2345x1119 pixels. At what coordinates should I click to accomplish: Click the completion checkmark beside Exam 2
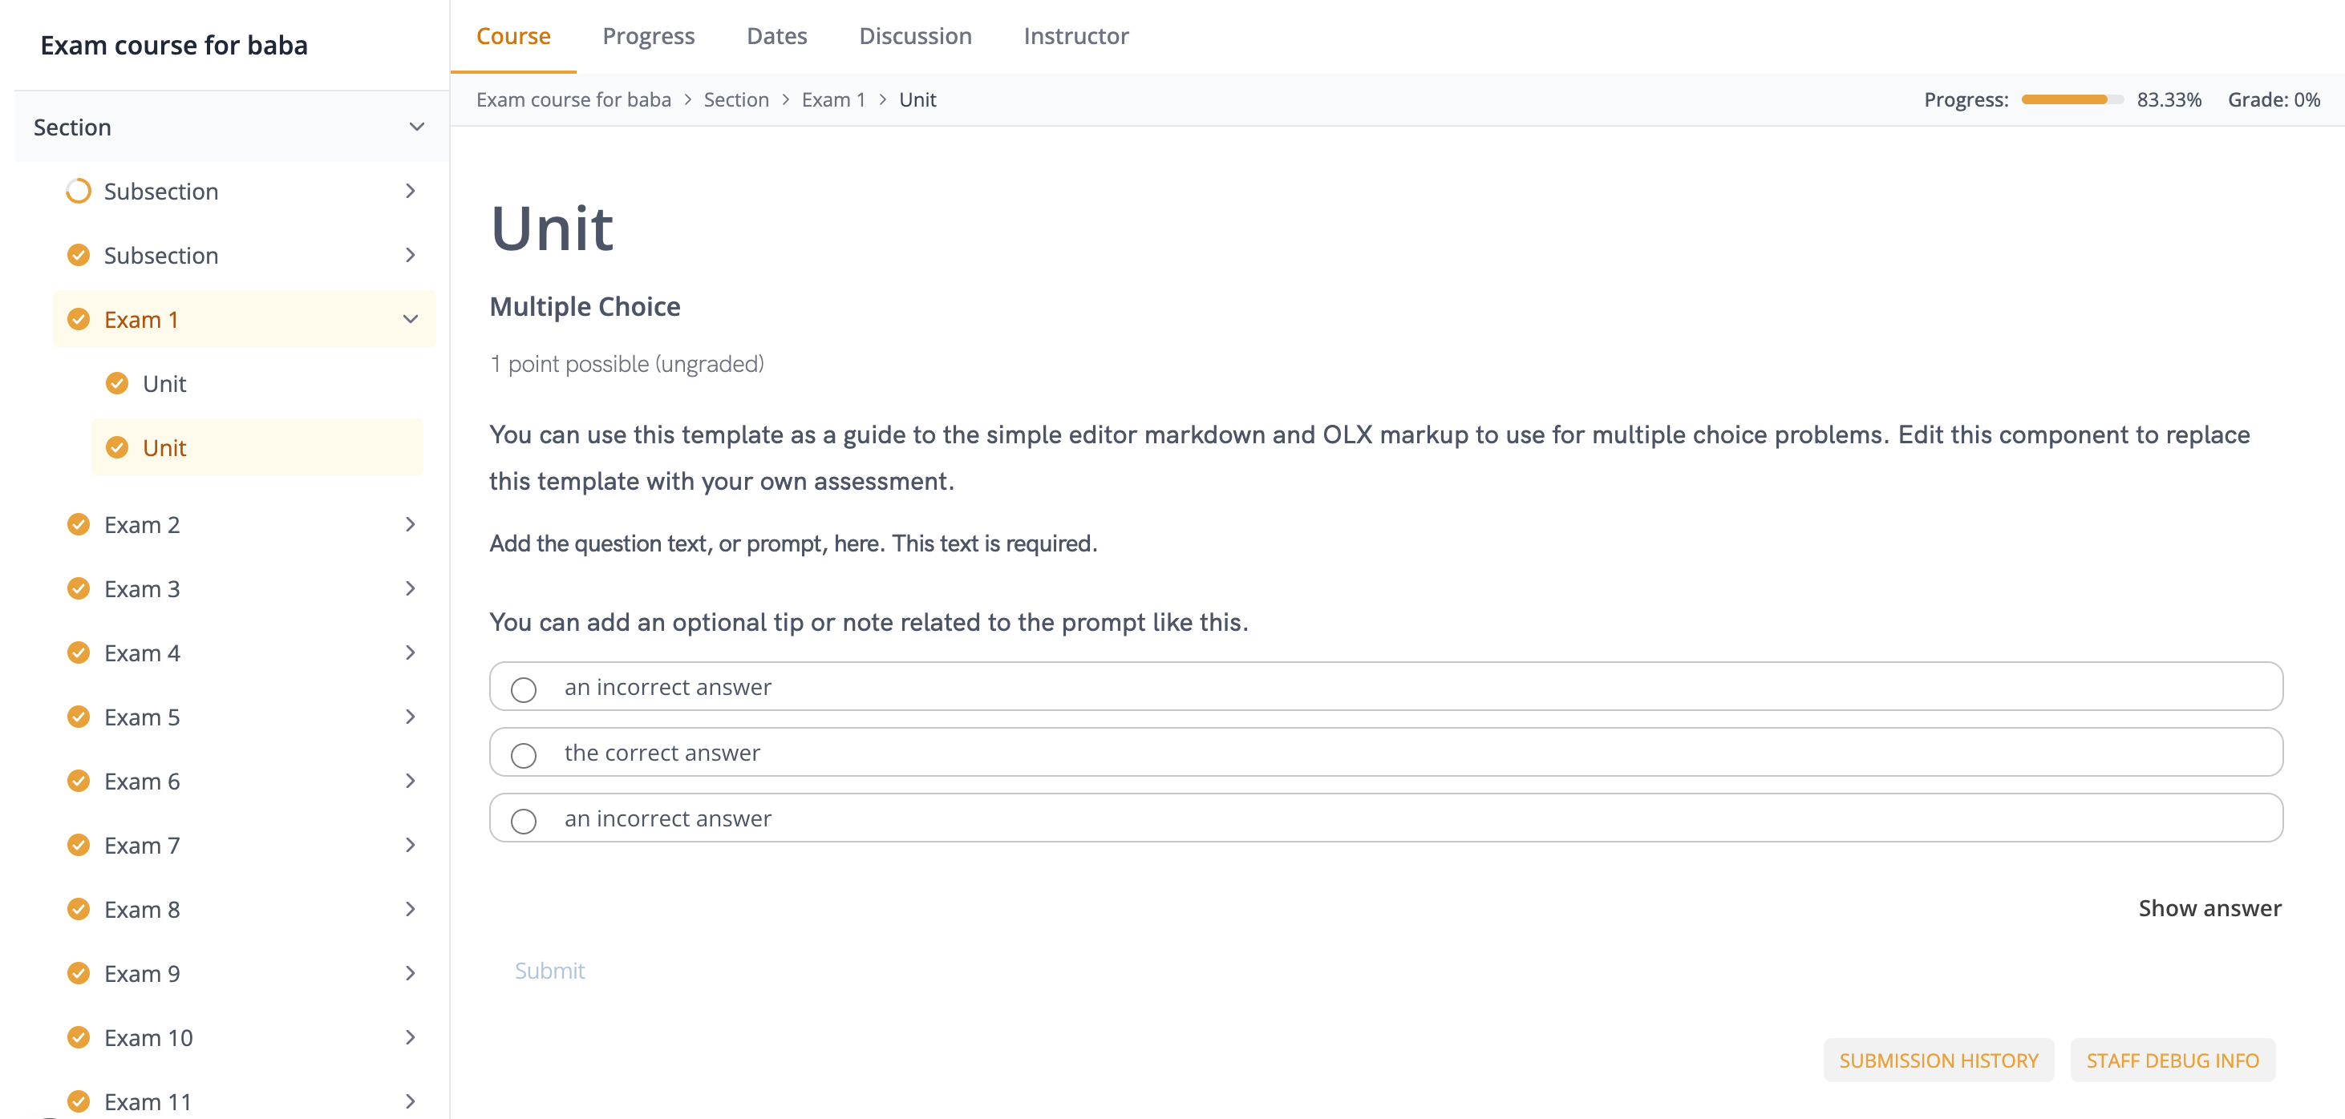tap(79, 524)
